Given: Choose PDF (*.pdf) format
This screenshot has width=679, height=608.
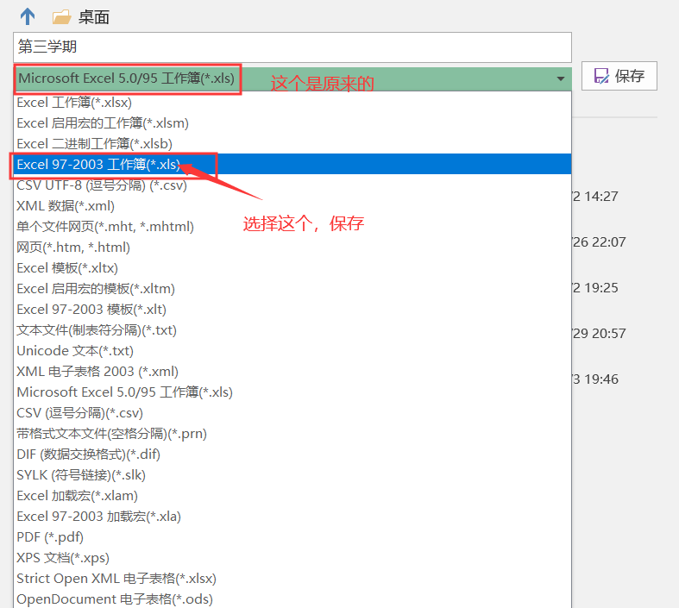Looking at the screenshot, I should click(x=292, y=537).
